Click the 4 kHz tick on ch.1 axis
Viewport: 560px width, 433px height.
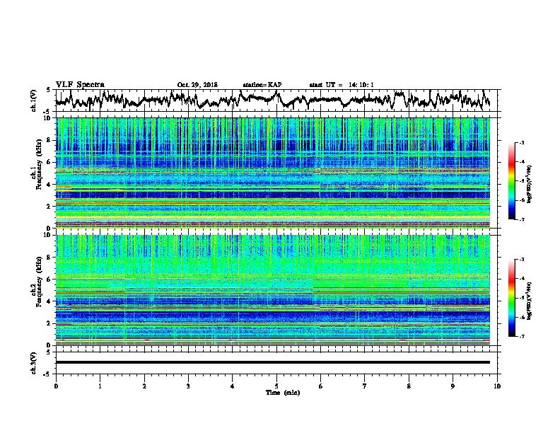(x=49, y=185)
